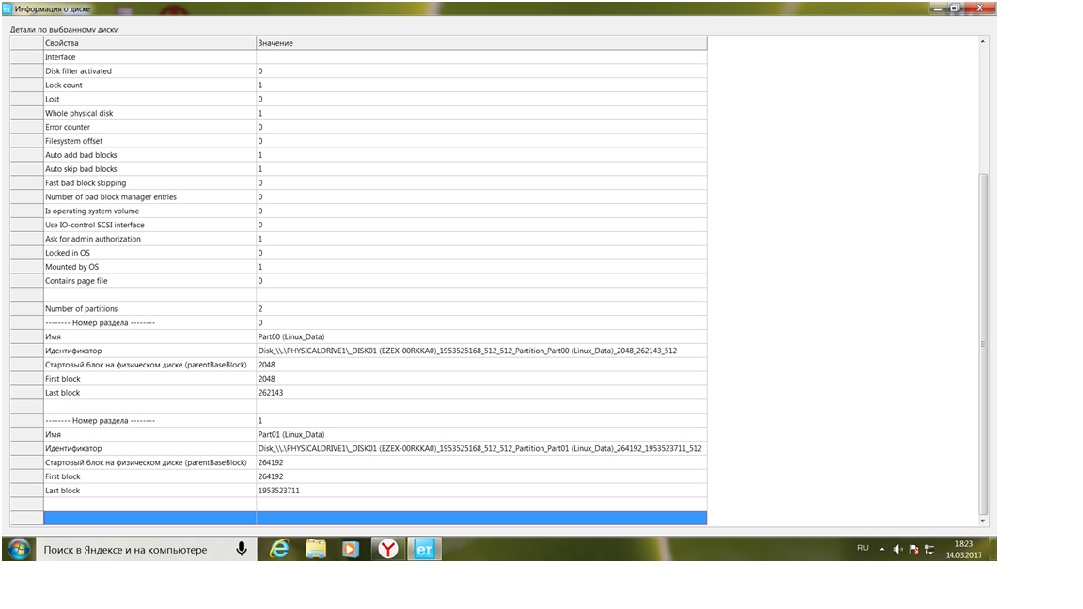This screenshot has width=1083, height=609.
Task: Switch the RU input language indicator
Action: click(862, 548)
